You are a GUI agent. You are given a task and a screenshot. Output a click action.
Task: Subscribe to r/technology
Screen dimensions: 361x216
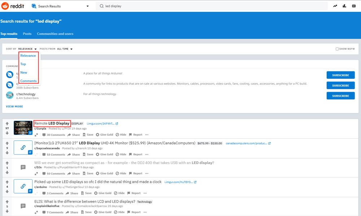(x=340, y=96)
